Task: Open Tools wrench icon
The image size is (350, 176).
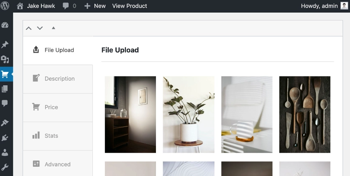Action: 5,167
